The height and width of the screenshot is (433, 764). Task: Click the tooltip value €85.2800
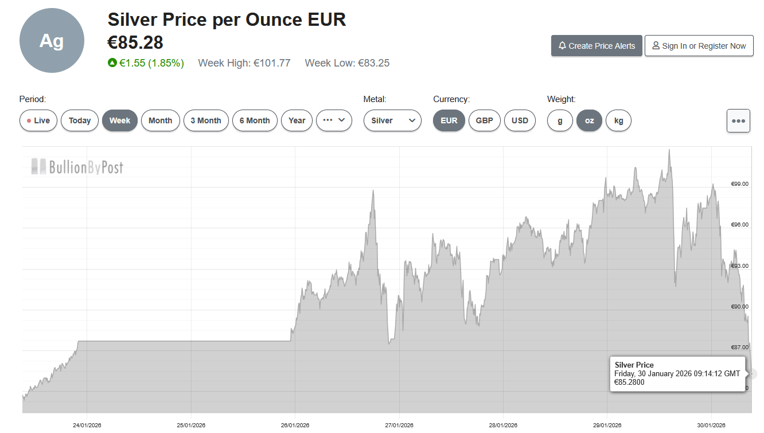click(630, 382)
